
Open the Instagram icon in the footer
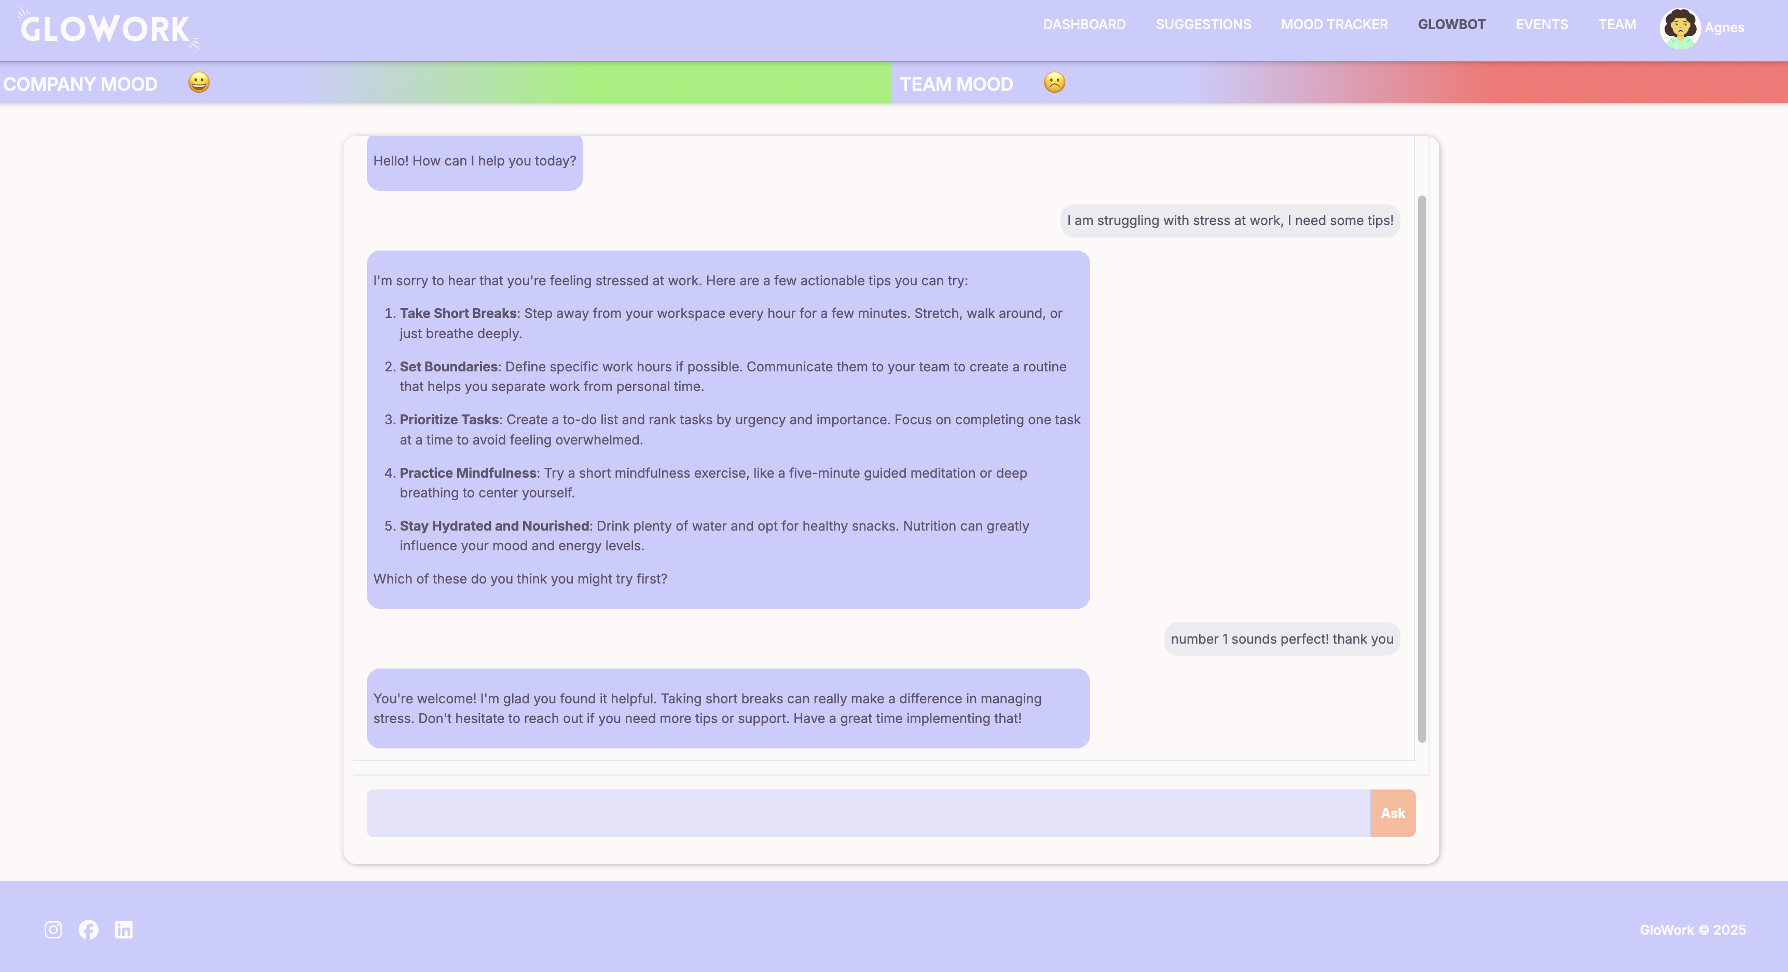point(53,929)
